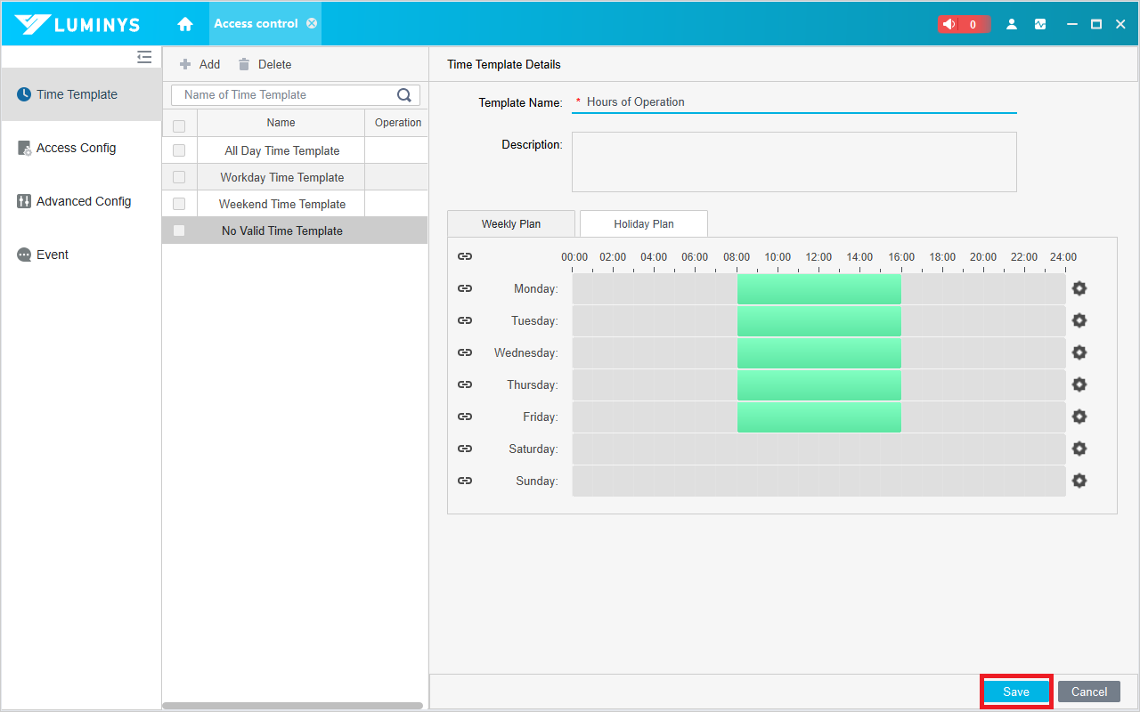Save the time template
The width and height of the screenshot is (1140, 712).
1015,692
